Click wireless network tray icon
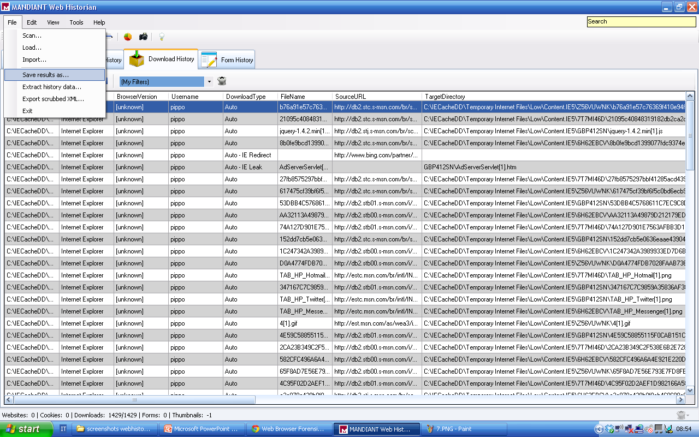This screenshot has height=437, width=699. click(x=619, y=429)
